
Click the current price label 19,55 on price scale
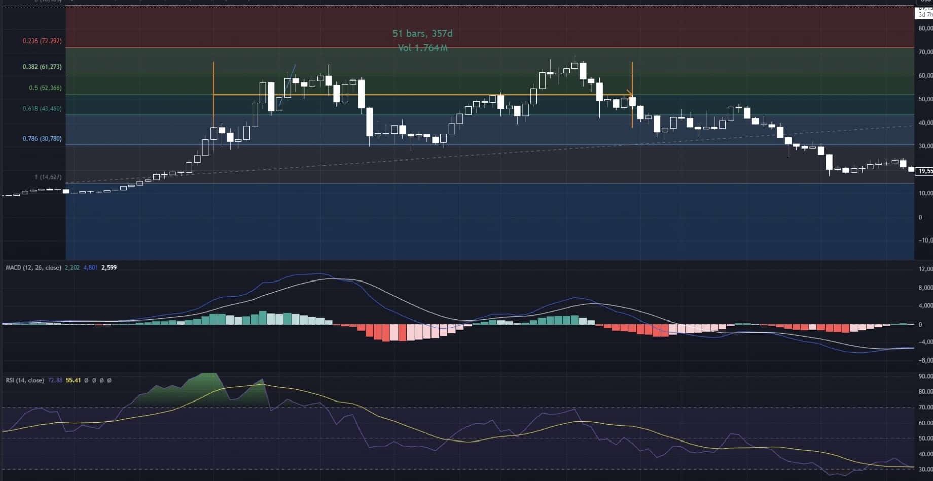click(x=924, y=171)
